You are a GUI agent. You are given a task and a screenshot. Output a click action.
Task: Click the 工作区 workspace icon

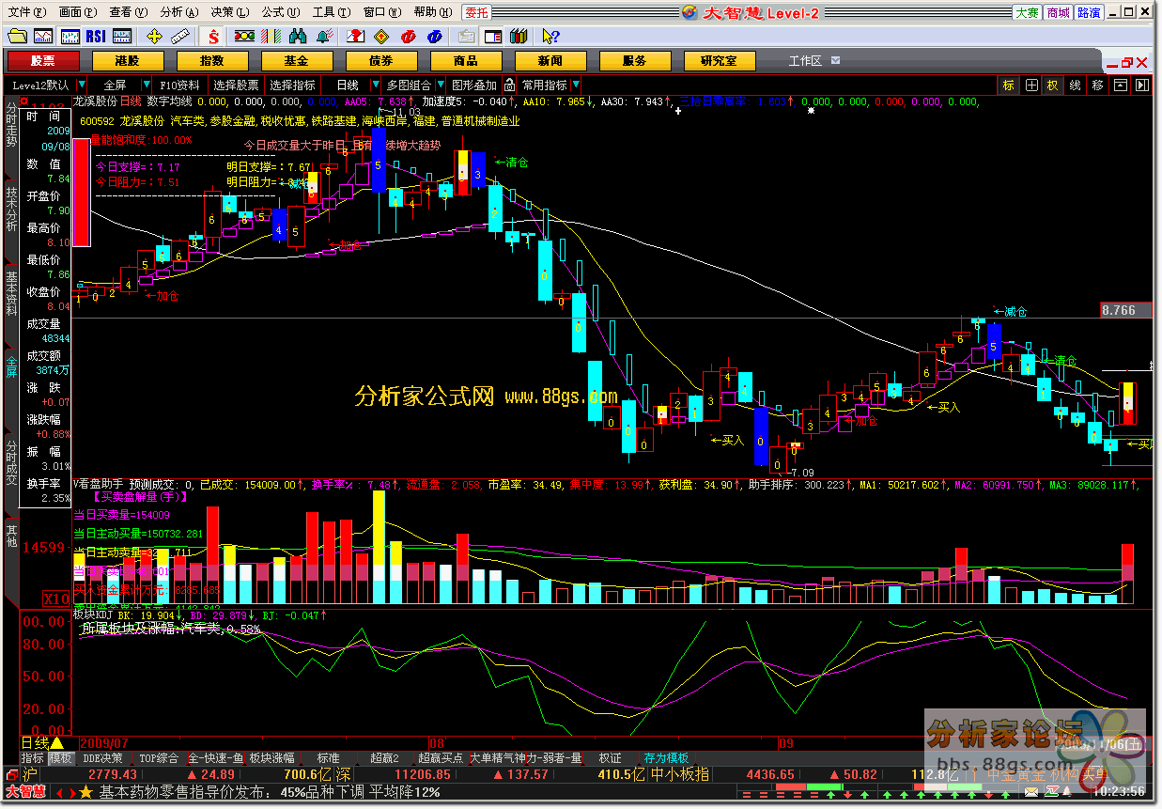point(837,61)
